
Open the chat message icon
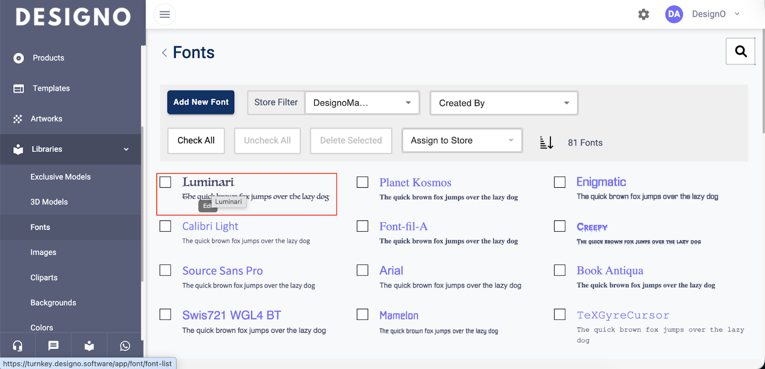coord(54,346)
